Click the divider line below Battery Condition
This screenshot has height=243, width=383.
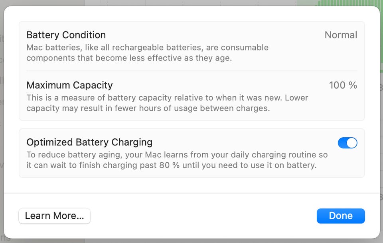(x=191, y=71)
